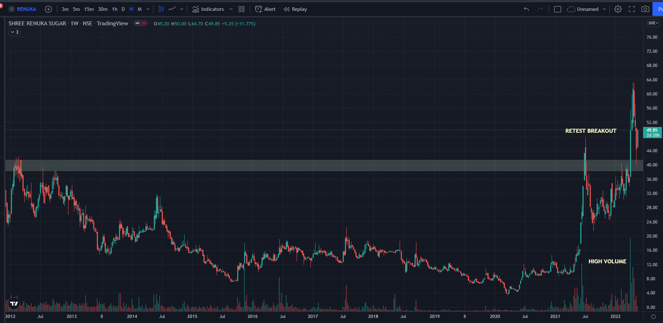
Task: Undo the last chart action
Action: pos(526,9)
